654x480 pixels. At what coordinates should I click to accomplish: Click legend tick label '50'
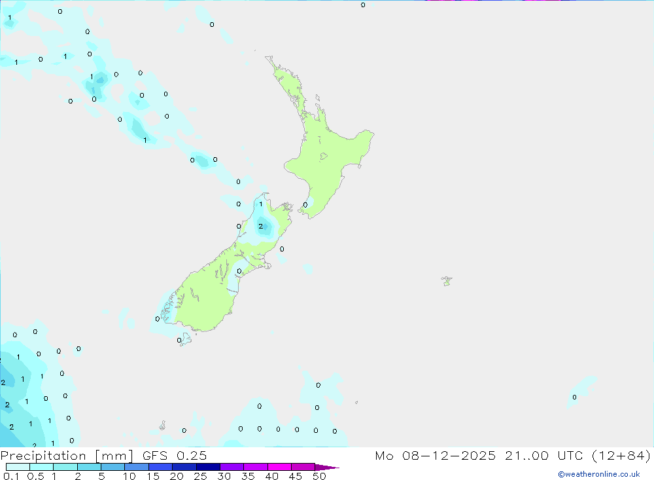(319, 476)
